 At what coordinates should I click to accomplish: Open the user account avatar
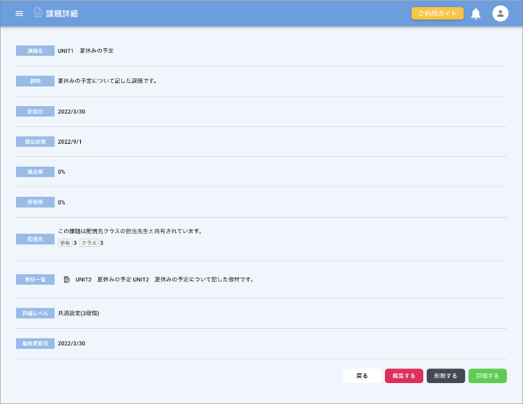[x=500, y=14]
